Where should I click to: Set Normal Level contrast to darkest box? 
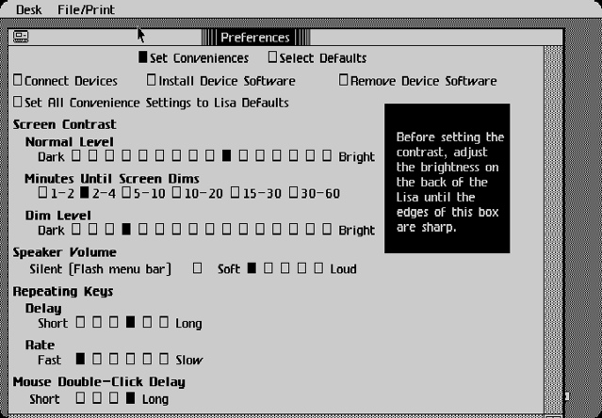click(x=76, y=155)
